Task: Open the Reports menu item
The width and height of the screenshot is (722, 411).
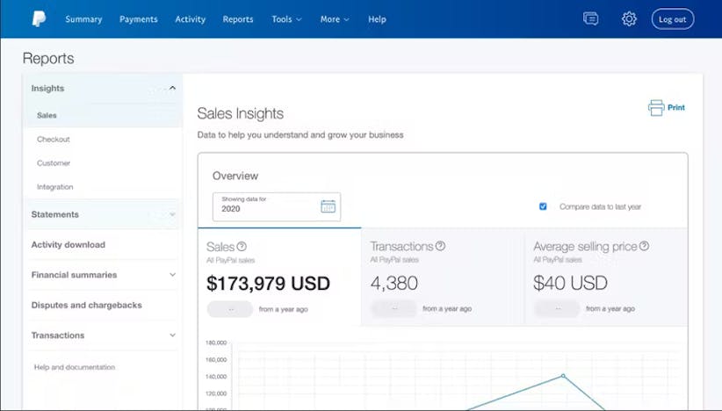Action: coord(238,19)
